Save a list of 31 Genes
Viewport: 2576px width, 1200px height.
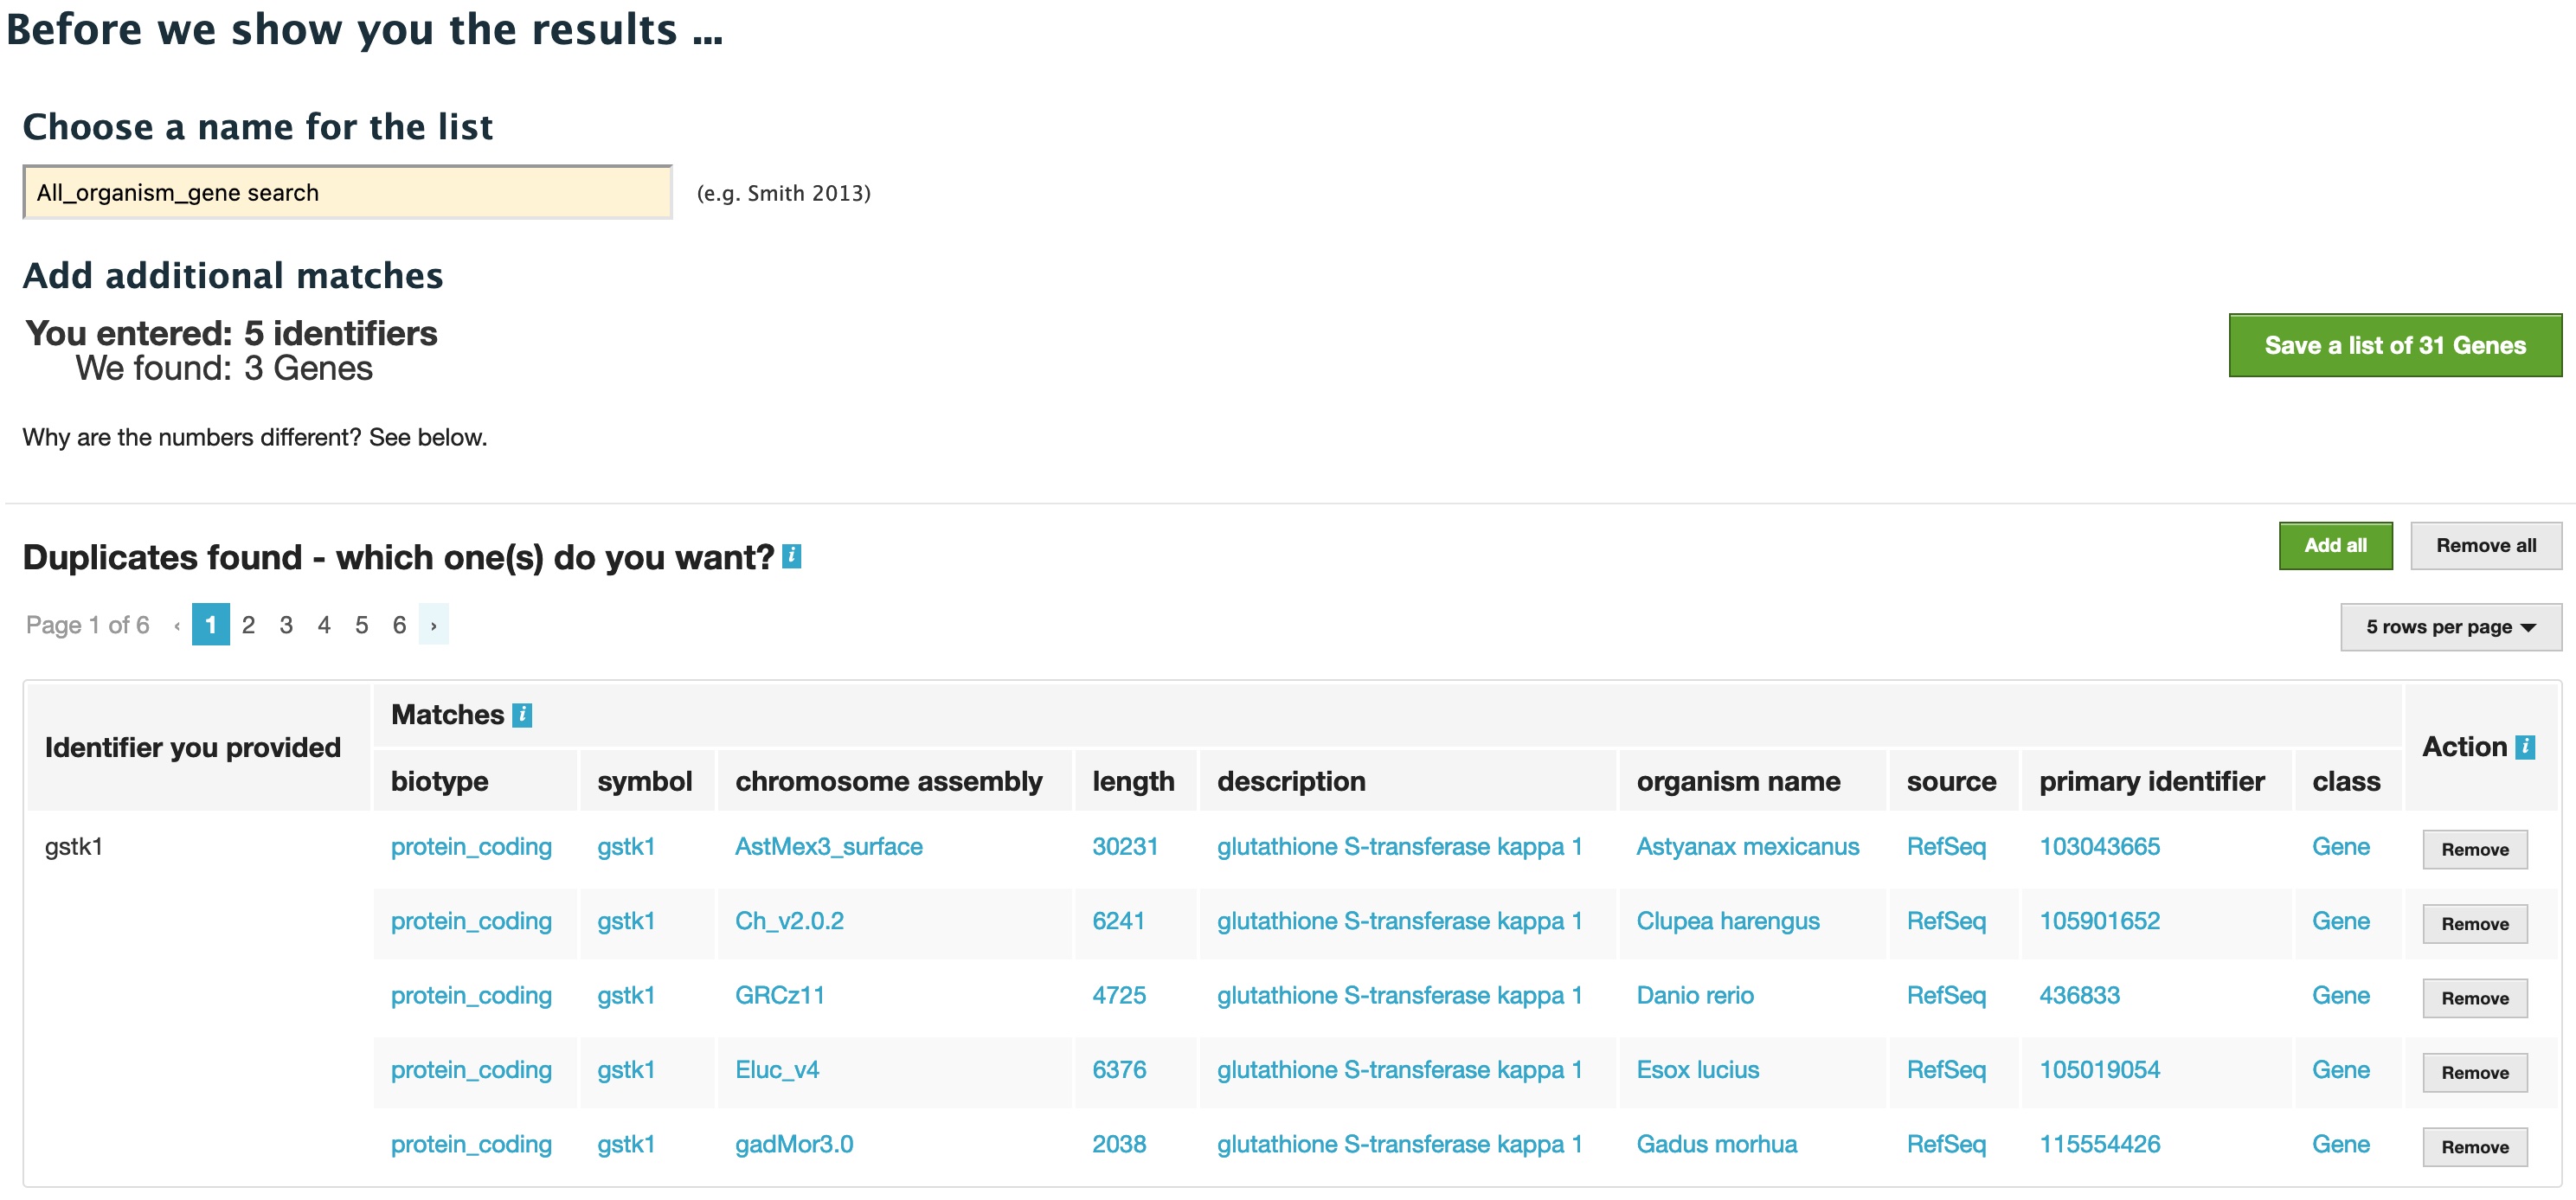2395,345
